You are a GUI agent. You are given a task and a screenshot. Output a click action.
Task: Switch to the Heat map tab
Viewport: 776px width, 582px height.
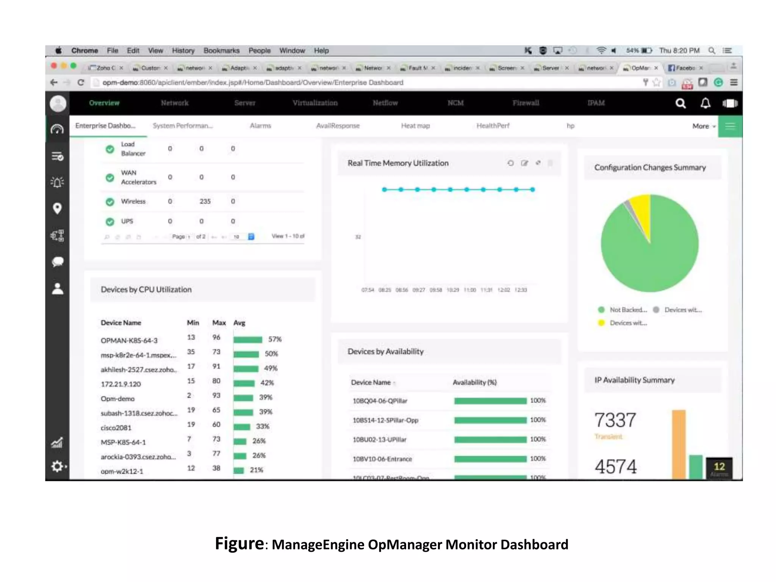pos(415,126)
